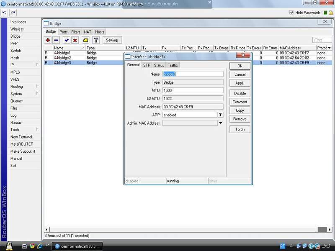The image size is (335, 251).
Task: Click the MTU input field
Action: tap(193, 90)
